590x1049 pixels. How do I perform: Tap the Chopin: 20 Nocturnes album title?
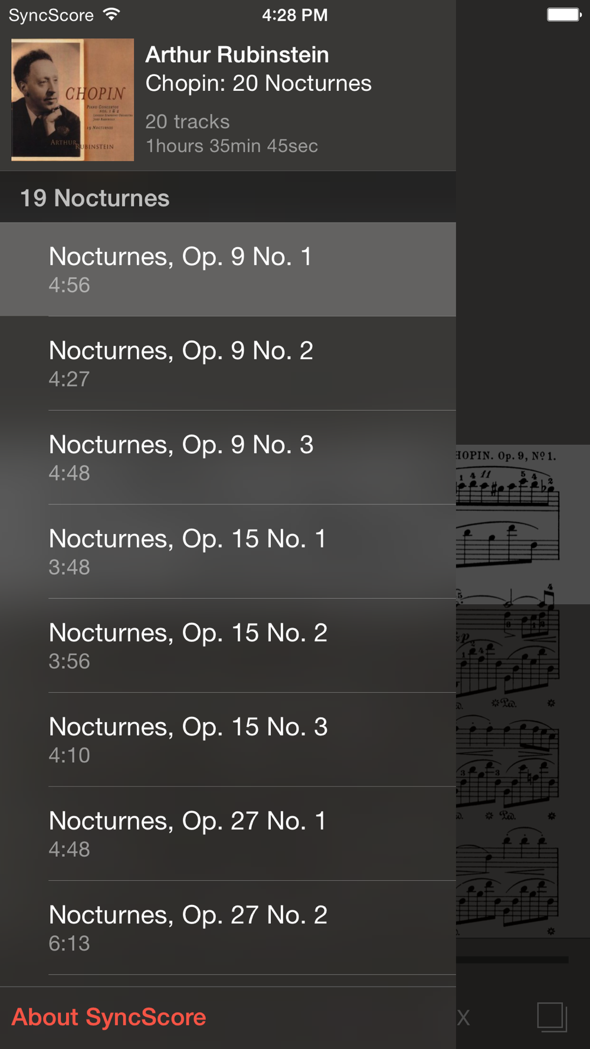coord(258,83)
